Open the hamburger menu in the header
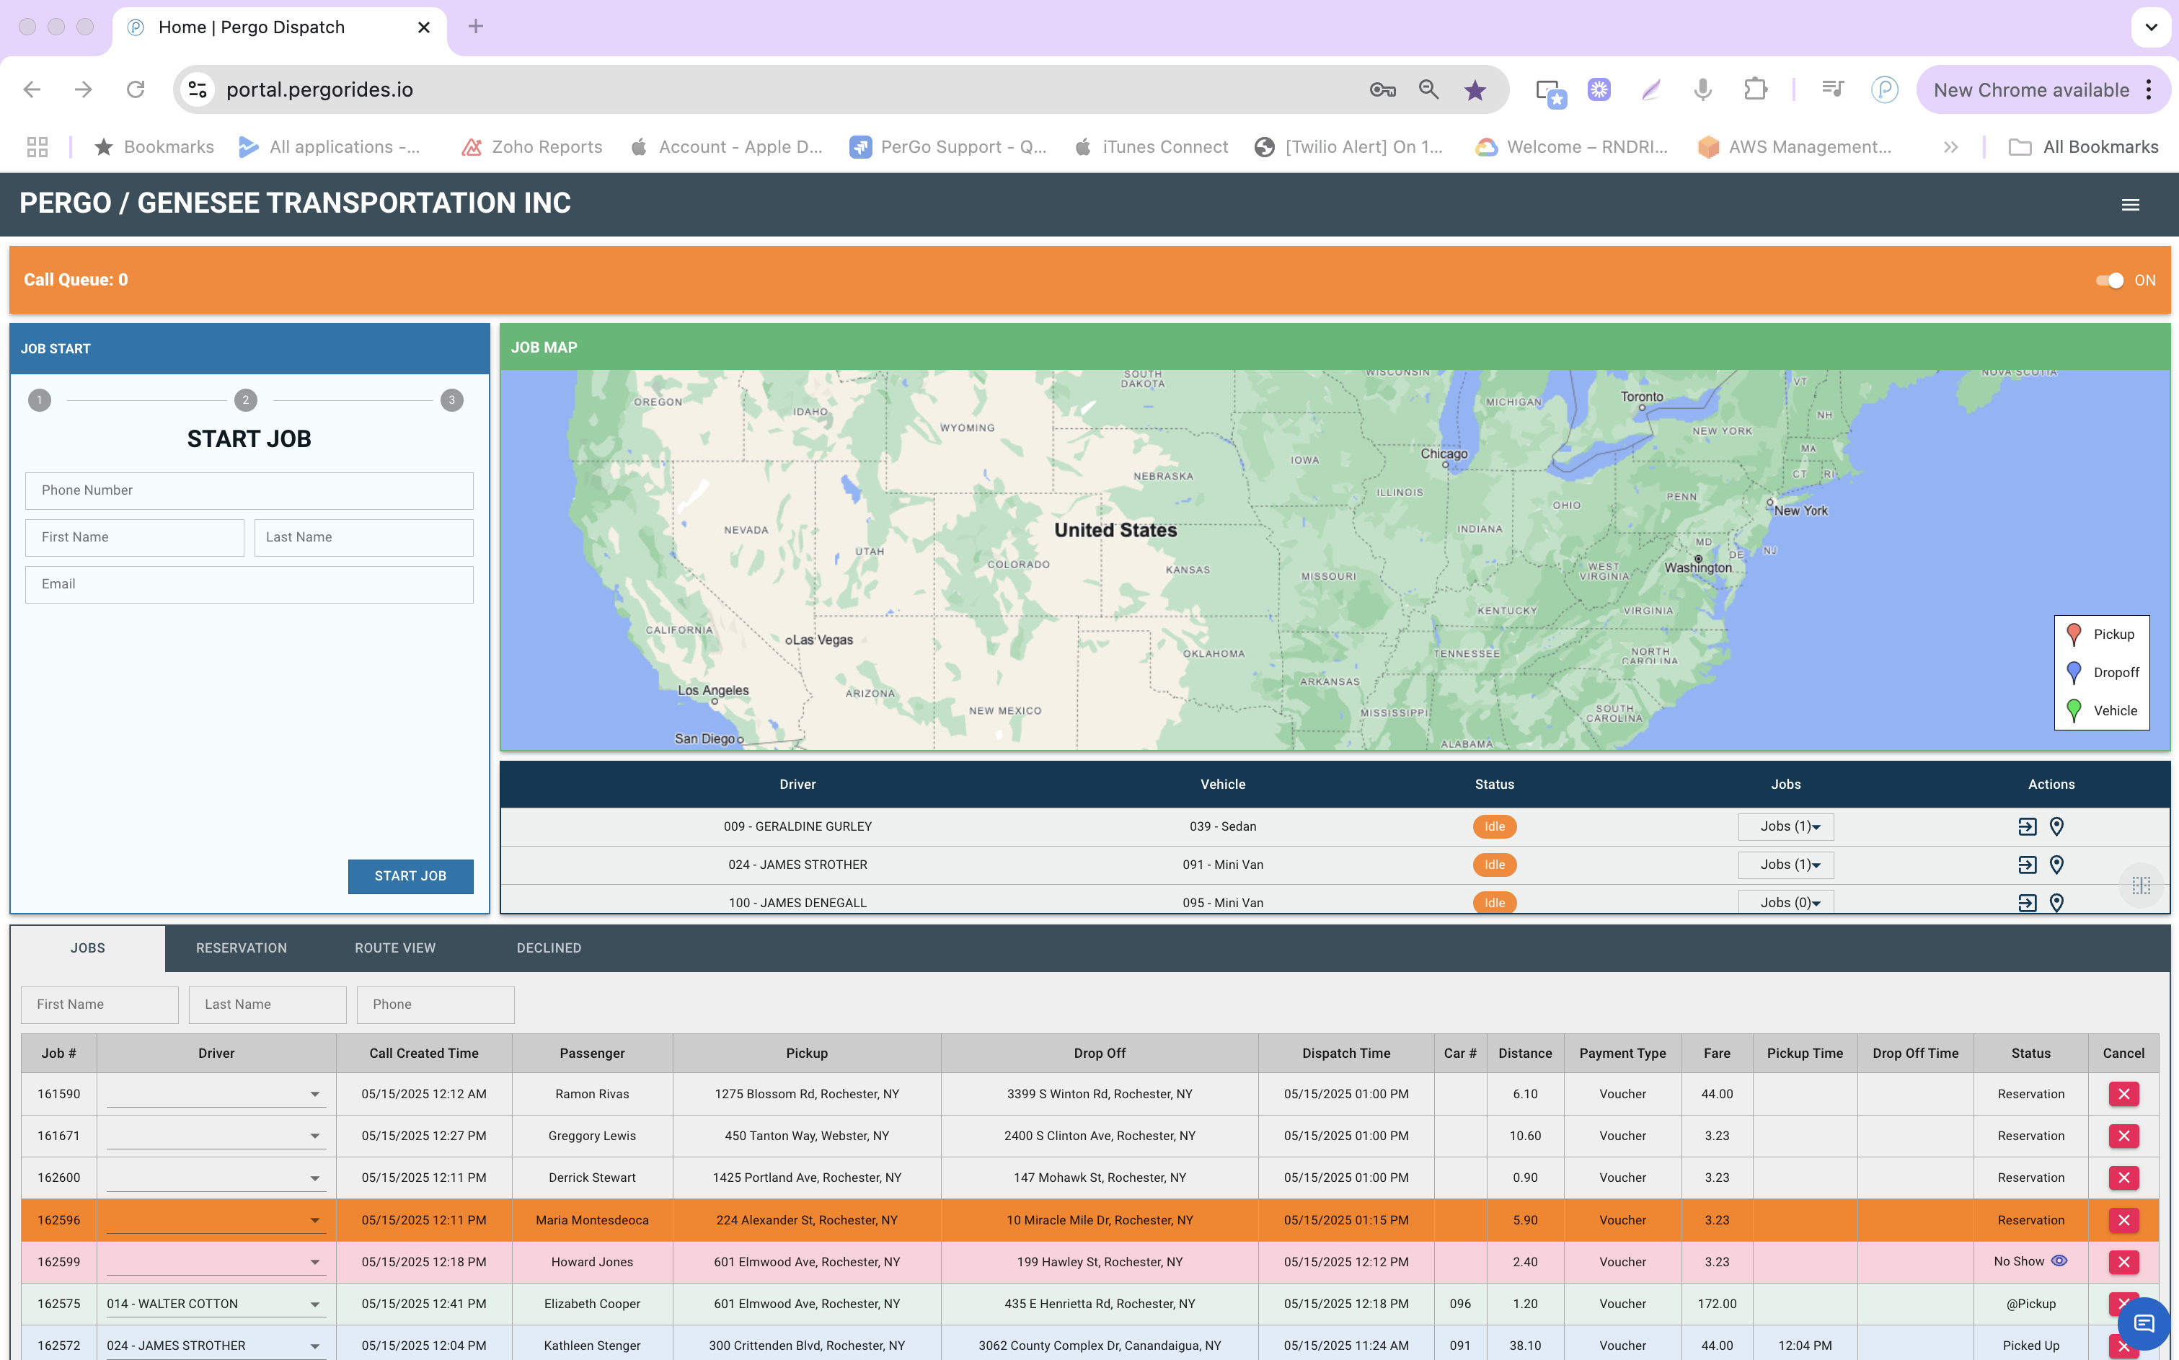 2131,204
